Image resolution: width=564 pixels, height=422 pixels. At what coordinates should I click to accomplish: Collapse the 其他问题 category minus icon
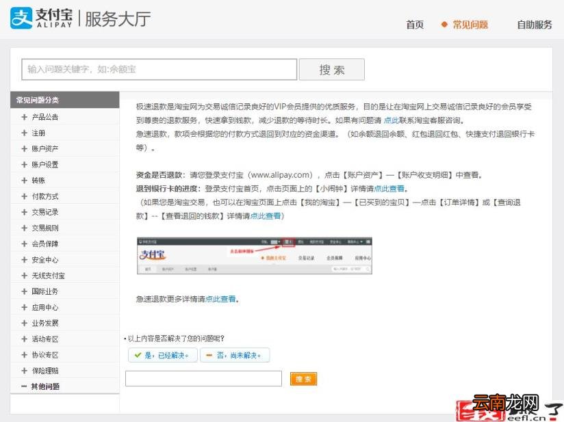click(x=24, y=386)
